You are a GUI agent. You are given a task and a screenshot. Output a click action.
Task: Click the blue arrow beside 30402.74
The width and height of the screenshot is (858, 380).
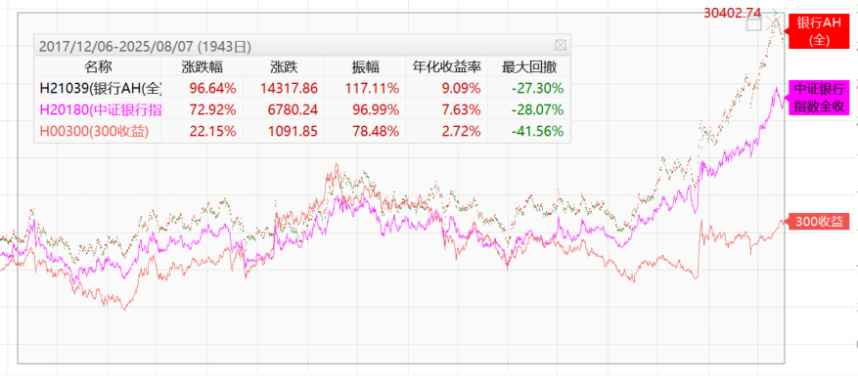pos(771,12)
